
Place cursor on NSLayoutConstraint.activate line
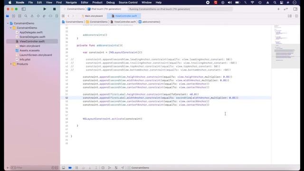(x=113, y=119)
